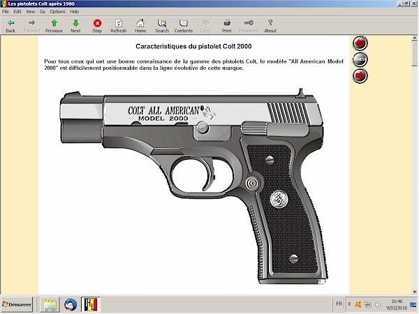Select the HL application icon in taskbar
Screen dimensions: 419x314
[x=91, y=304]
